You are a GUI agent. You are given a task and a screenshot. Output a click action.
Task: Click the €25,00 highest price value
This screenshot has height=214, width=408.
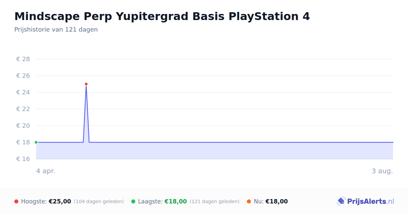pyautogui.click(x=60, y=201)
